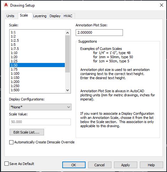Select the 1:20 scale row

click(37, 57)
